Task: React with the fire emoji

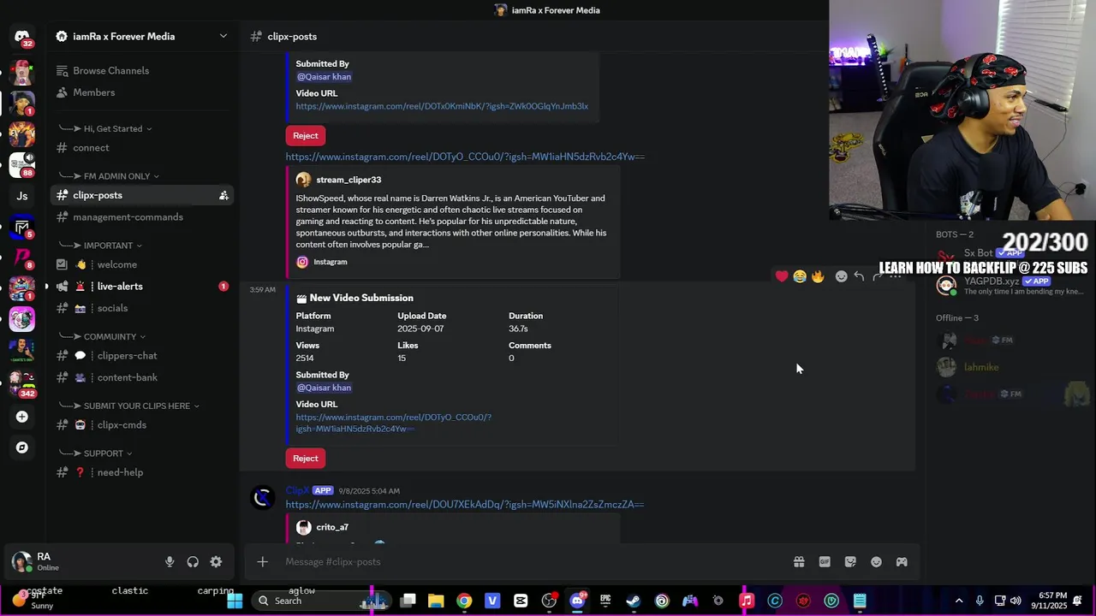Action: coord(818,276)
